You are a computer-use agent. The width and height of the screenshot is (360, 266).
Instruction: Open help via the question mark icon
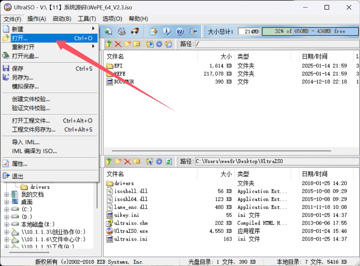180,31
